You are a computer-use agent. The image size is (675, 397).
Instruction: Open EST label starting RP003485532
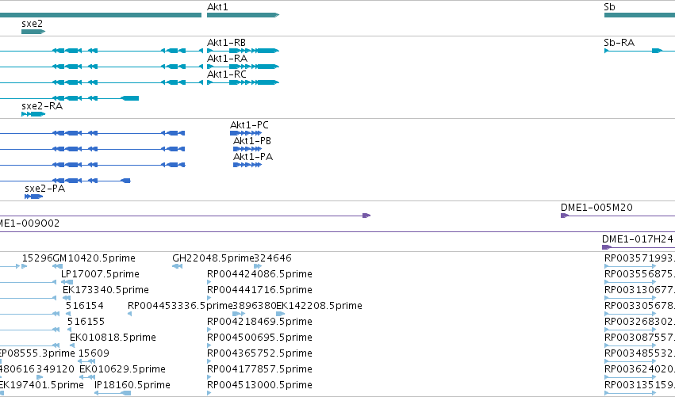(639, 353)
